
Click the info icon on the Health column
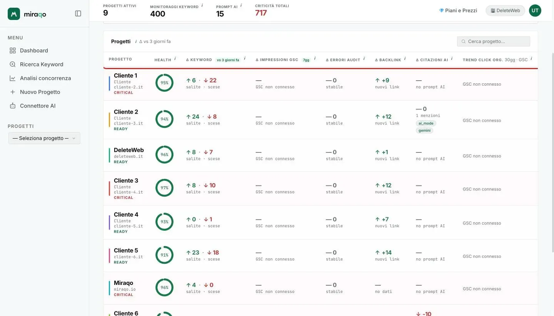coord(175,59)
